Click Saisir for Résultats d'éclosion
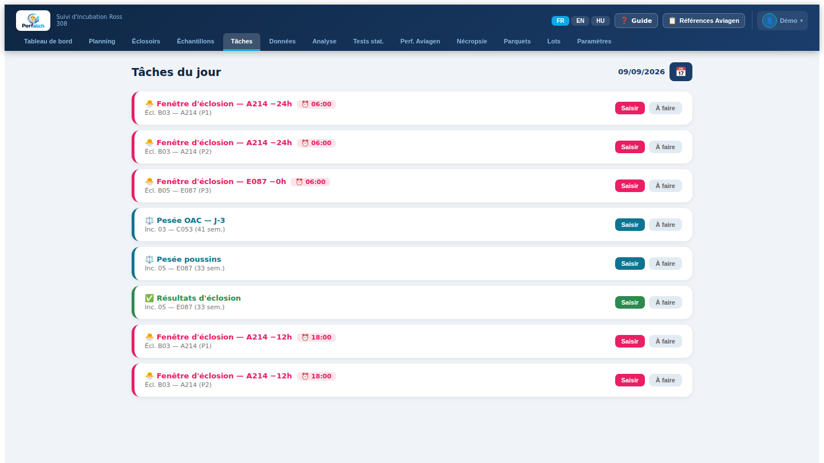 [x=630, y=302]
